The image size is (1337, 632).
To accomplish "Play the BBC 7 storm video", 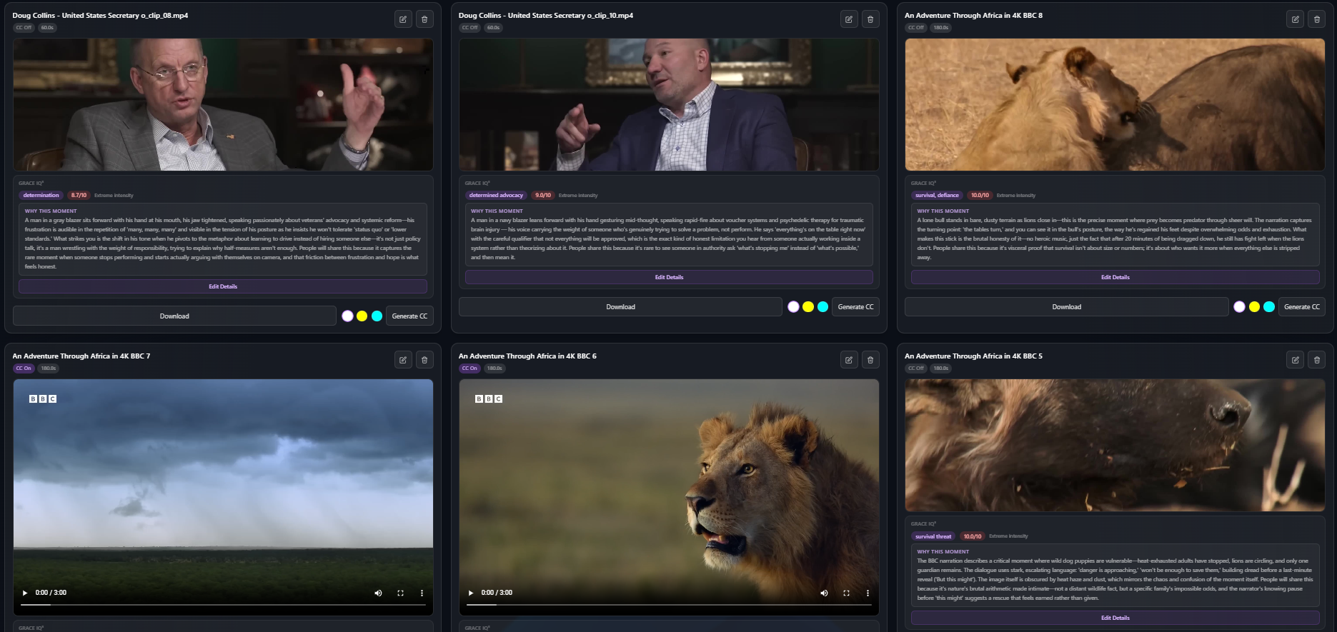I will point(25,593).
